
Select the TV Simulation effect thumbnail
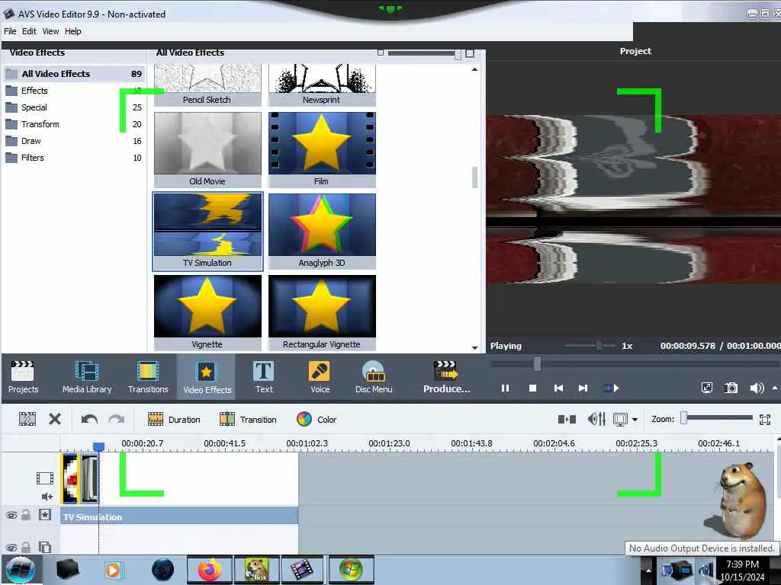coord(207,225)
